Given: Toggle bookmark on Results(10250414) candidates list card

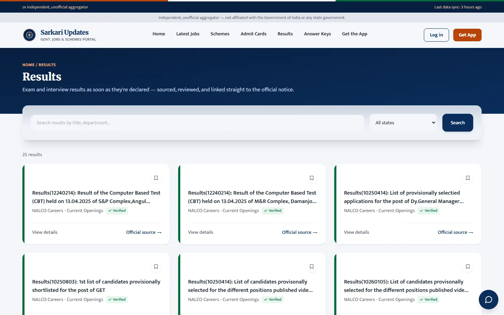Looking at the screenshot, I should 311,267.
